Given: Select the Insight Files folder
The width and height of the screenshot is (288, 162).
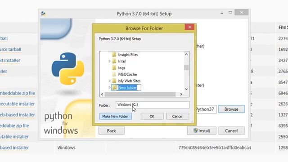Looking at the screenshot, I should [x=128, y=55].
